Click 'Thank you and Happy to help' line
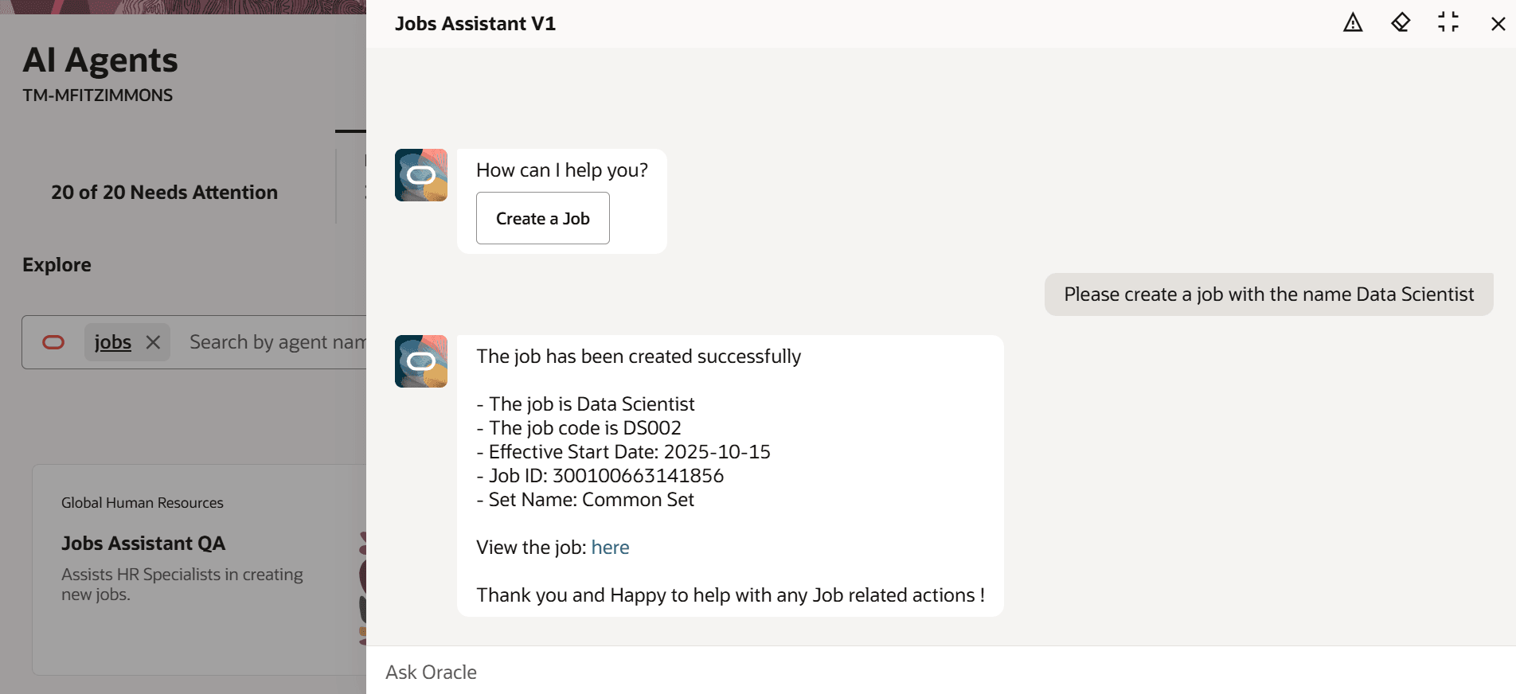Screen dimensions: 1516x694 tap(730, 595)
